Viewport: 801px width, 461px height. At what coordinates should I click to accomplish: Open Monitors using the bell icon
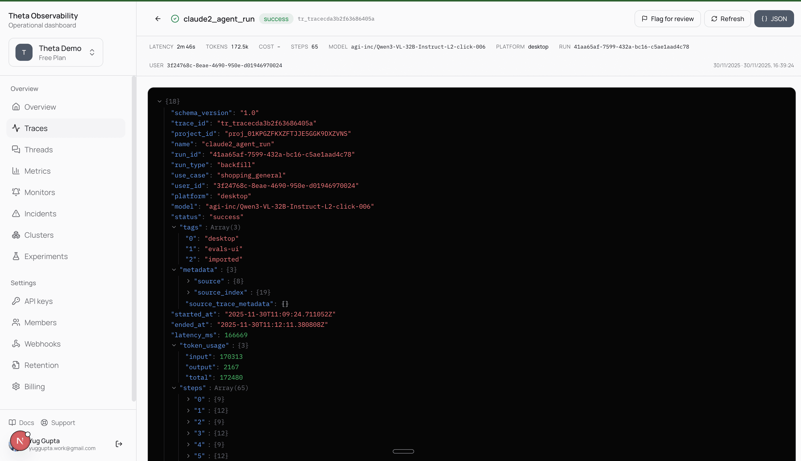(16, 192)
